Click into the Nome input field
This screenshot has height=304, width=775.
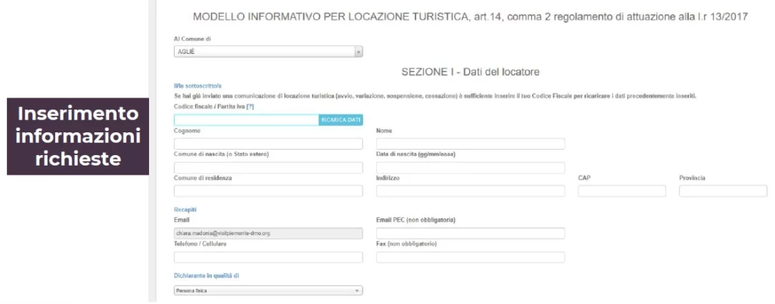coord(471,144)
